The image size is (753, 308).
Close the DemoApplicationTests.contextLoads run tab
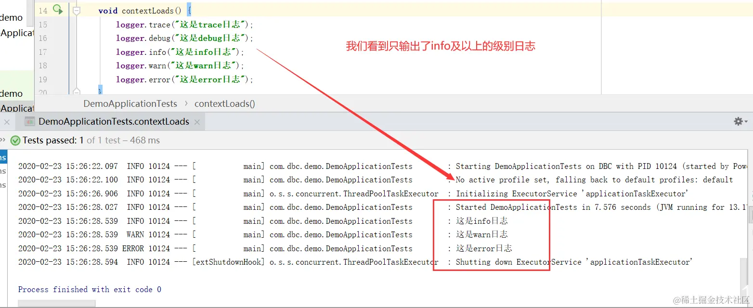coord(197,122)
